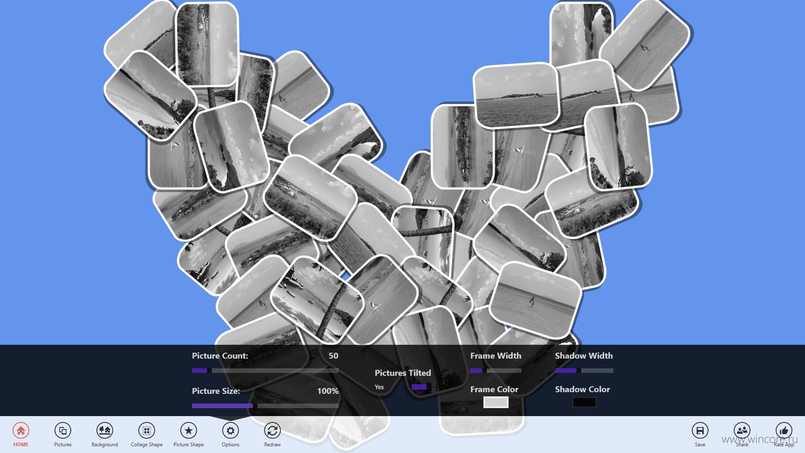The image size is (805, 453).
Task: Click the Yes tilt status text
Action: 379,387
